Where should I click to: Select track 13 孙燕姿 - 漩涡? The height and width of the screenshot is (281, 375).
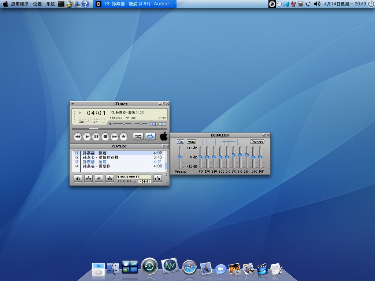pyautogui.click(x=118, y=162)
